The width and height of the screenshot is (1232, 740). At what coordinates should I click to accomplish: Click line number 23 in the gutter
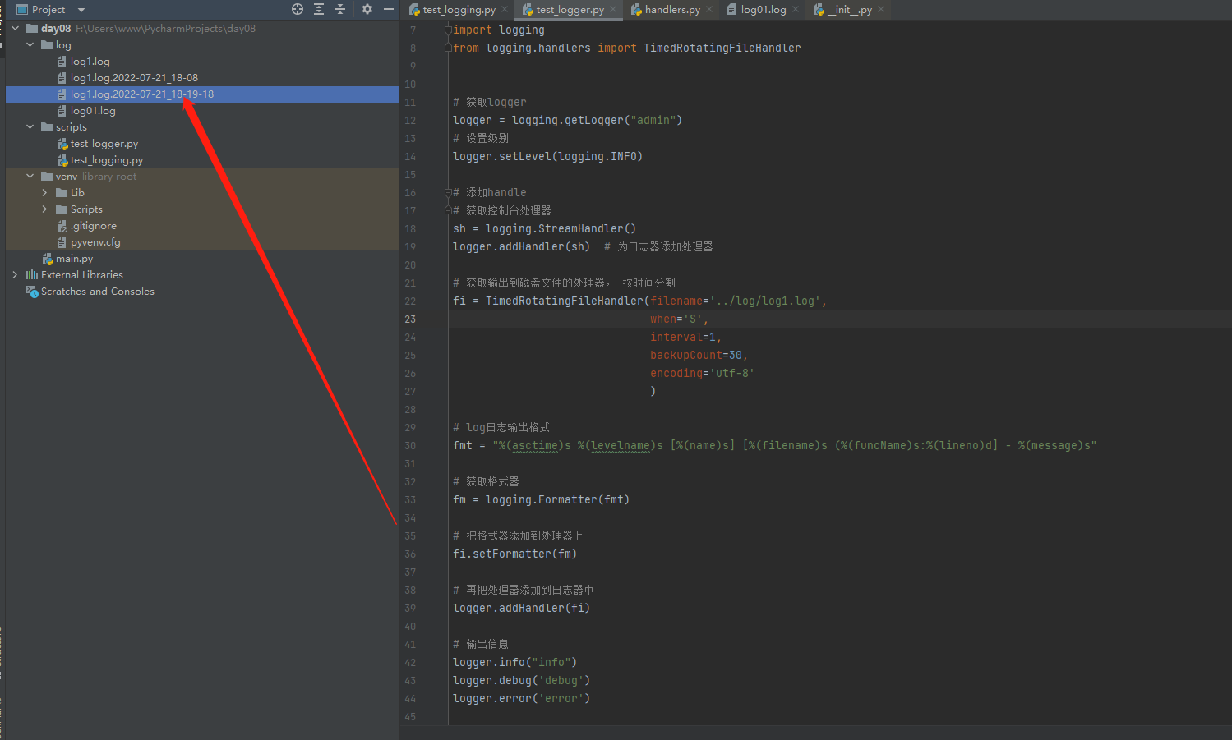(x=410, y=319)
